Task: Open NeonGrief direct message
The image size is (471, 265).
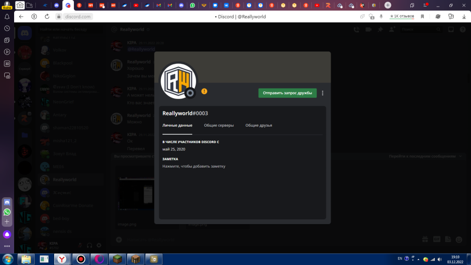Action: [x=71, y=102]
